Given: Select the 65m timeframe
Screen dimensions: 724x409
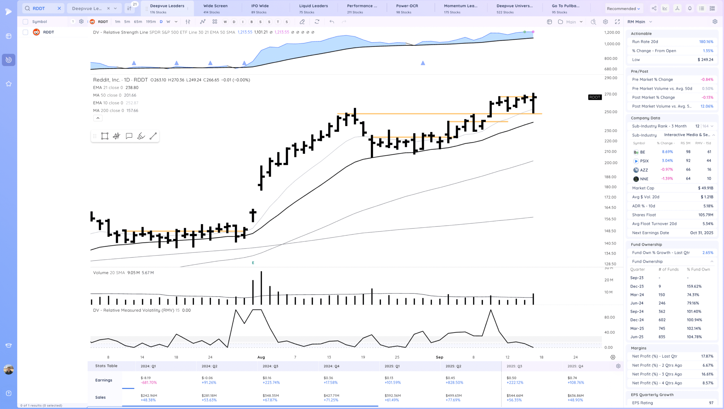Looking at the screenshot, I should coord(138,22).
